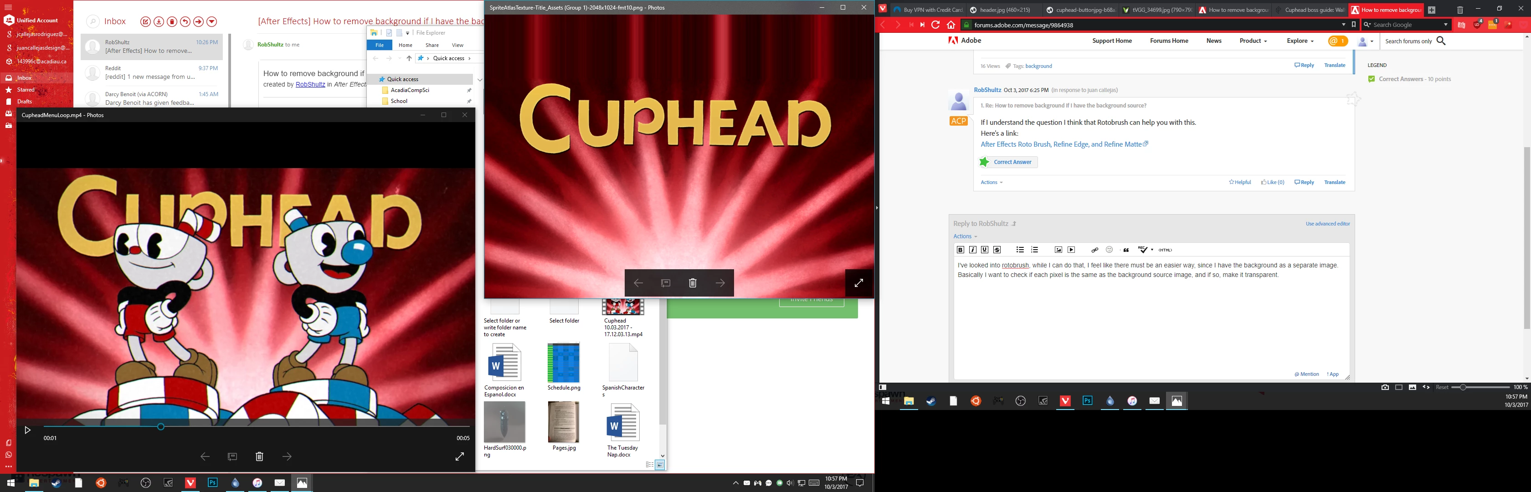Enter fullscreen on the SpriteAtlasTexture photo
This screenshot has height=492, width=1531.
[x=858, y=283]
